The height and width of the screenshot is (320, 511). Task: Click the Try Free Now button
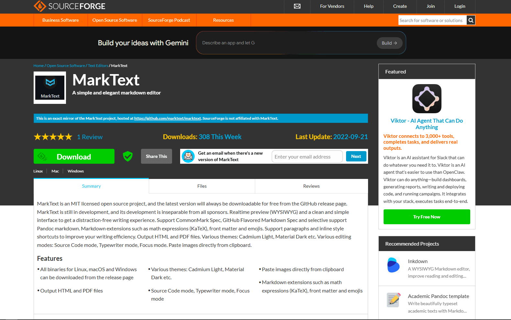coord(427,217)
